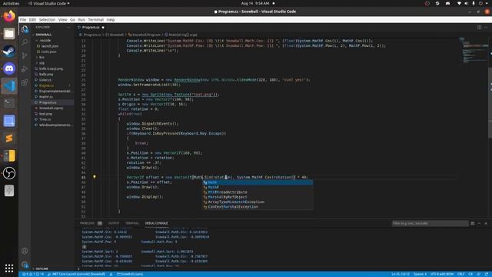Image resolution: width=492 pixels, height=277 pixels.
Task: Choose the Math autocomplete suggestion
Action: 258,182
